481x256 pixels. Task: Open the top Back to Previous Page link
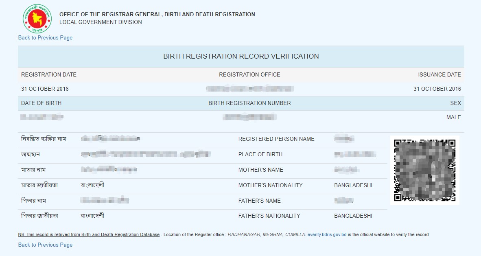click(46, 38)
